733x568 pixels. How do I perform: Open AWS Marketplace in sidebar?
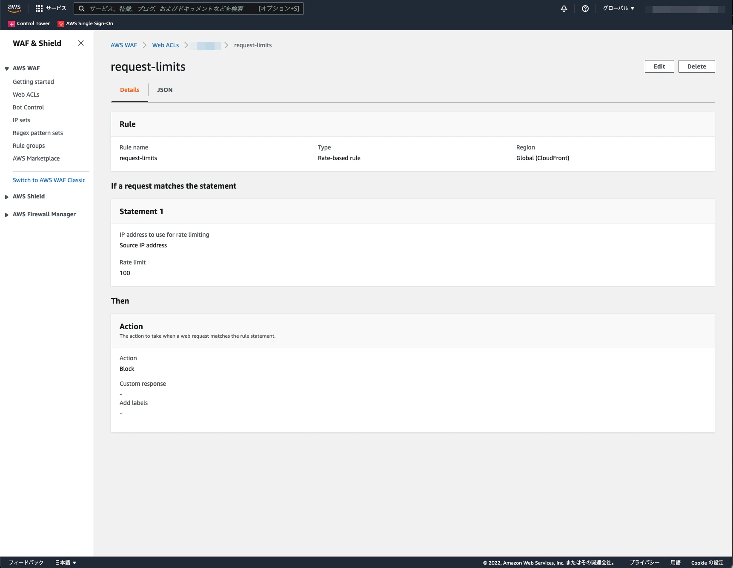(x=36, y=158)
